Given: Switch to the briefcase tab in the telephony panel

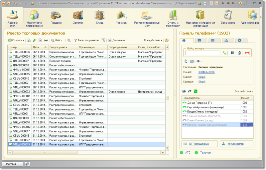Looking at the screenshot, I should click(x=199, y=40).
